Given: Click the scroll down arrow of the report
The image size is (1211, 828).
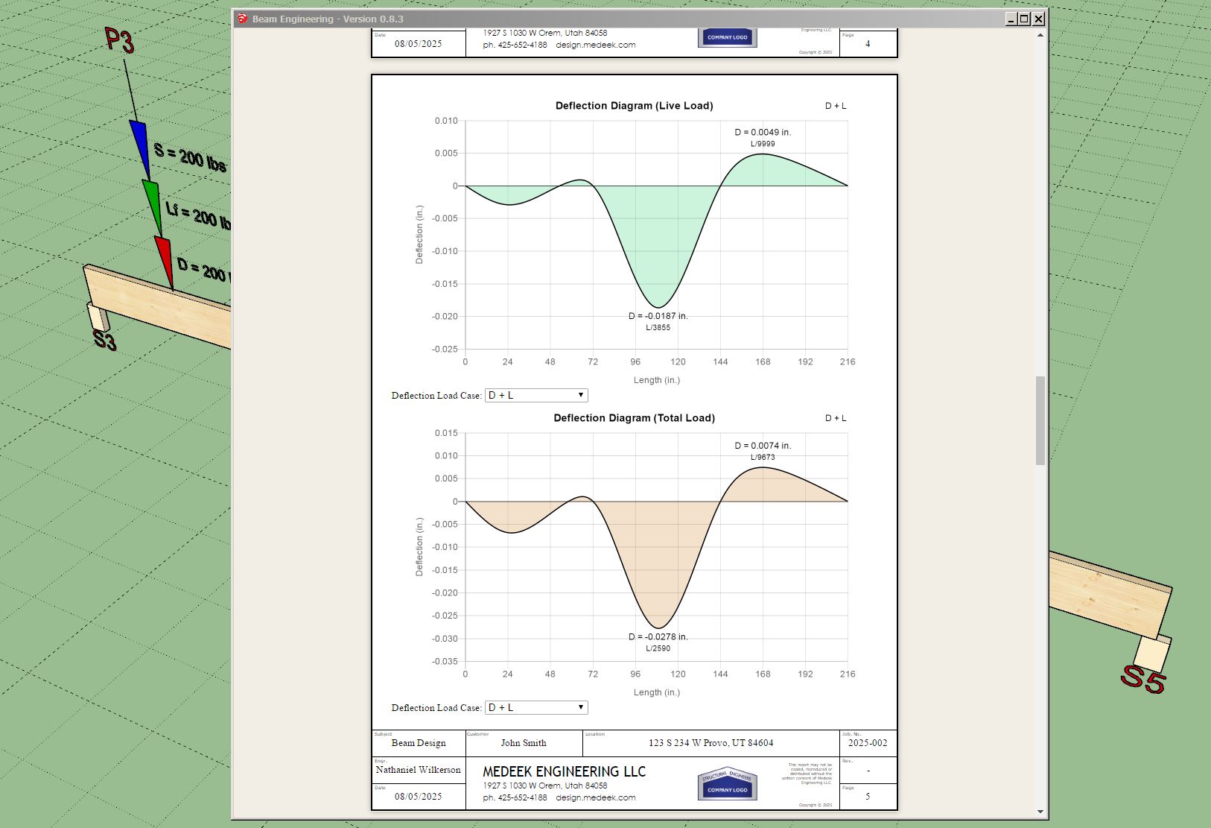Looking at the screenshot, I should 1040,812.
